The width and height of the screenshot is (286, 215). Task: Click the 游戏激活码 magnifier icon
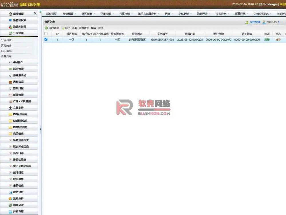(10, 76)
